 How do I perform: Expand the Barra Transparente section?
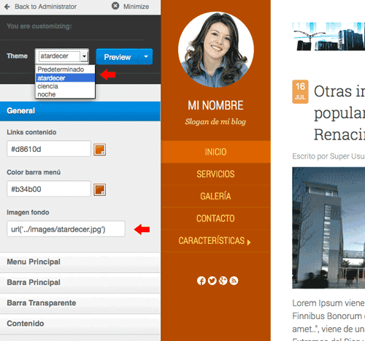point(80,303)
